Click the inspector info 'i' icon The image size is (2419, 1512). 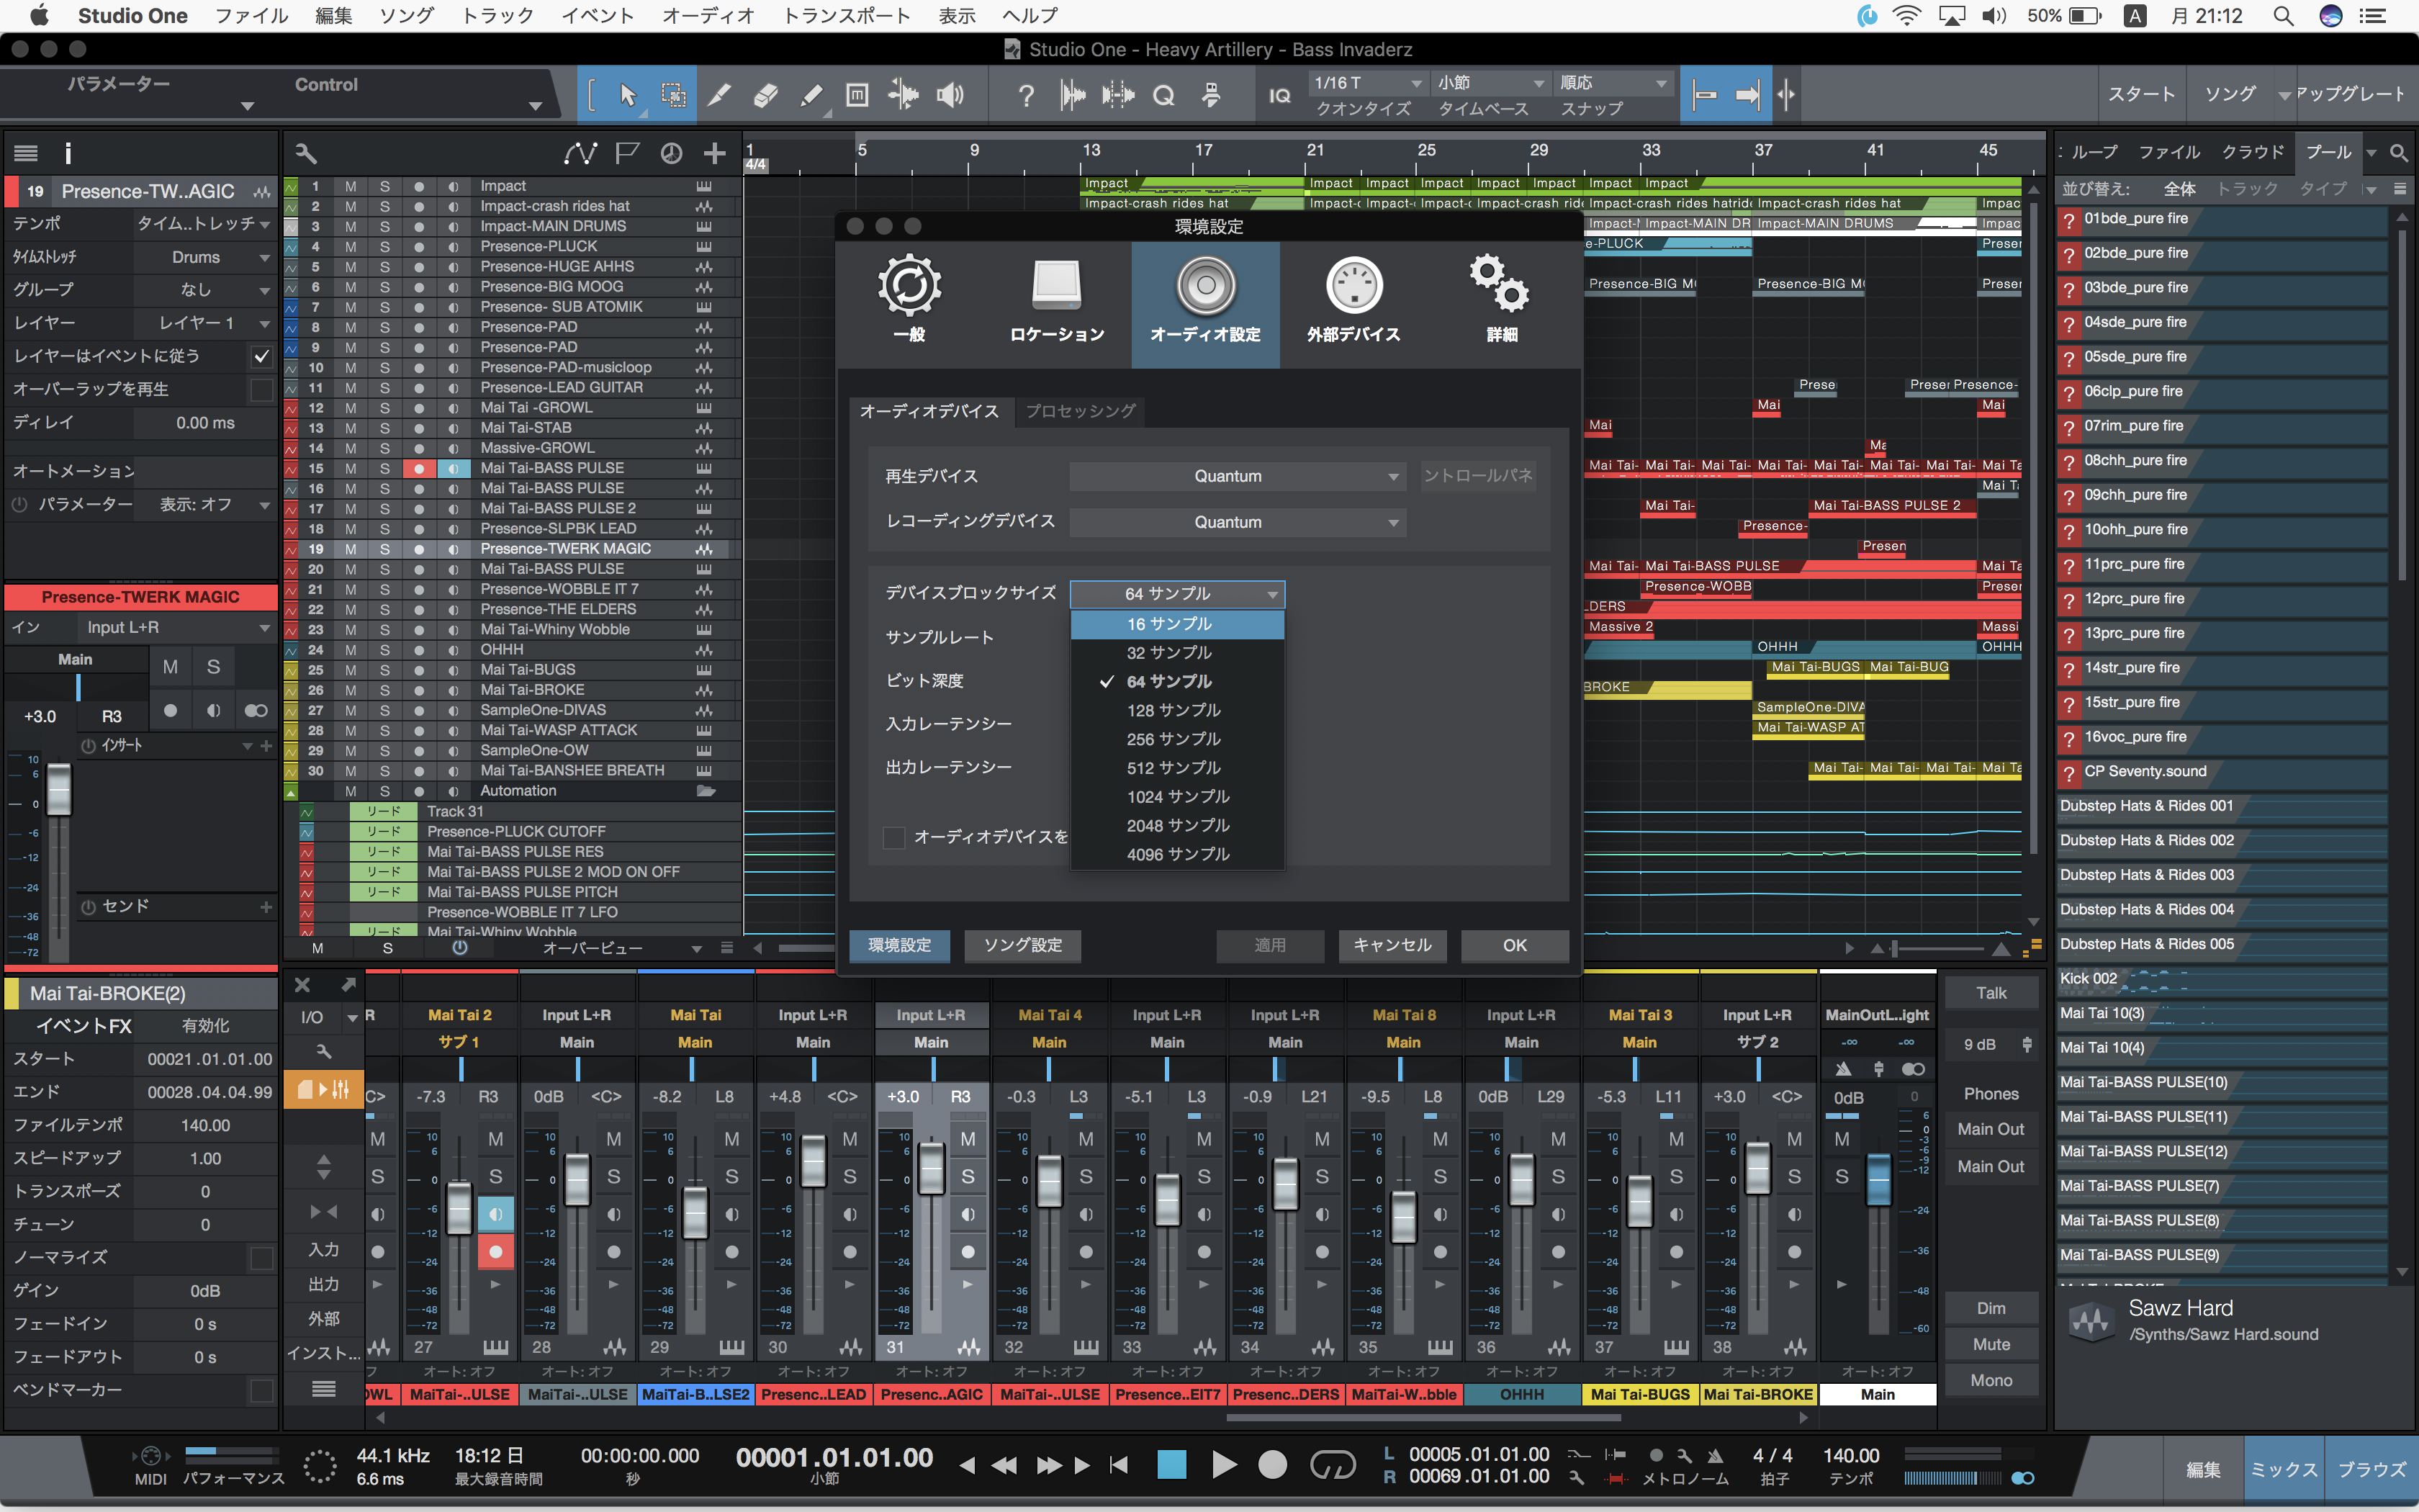pos(68,153)
